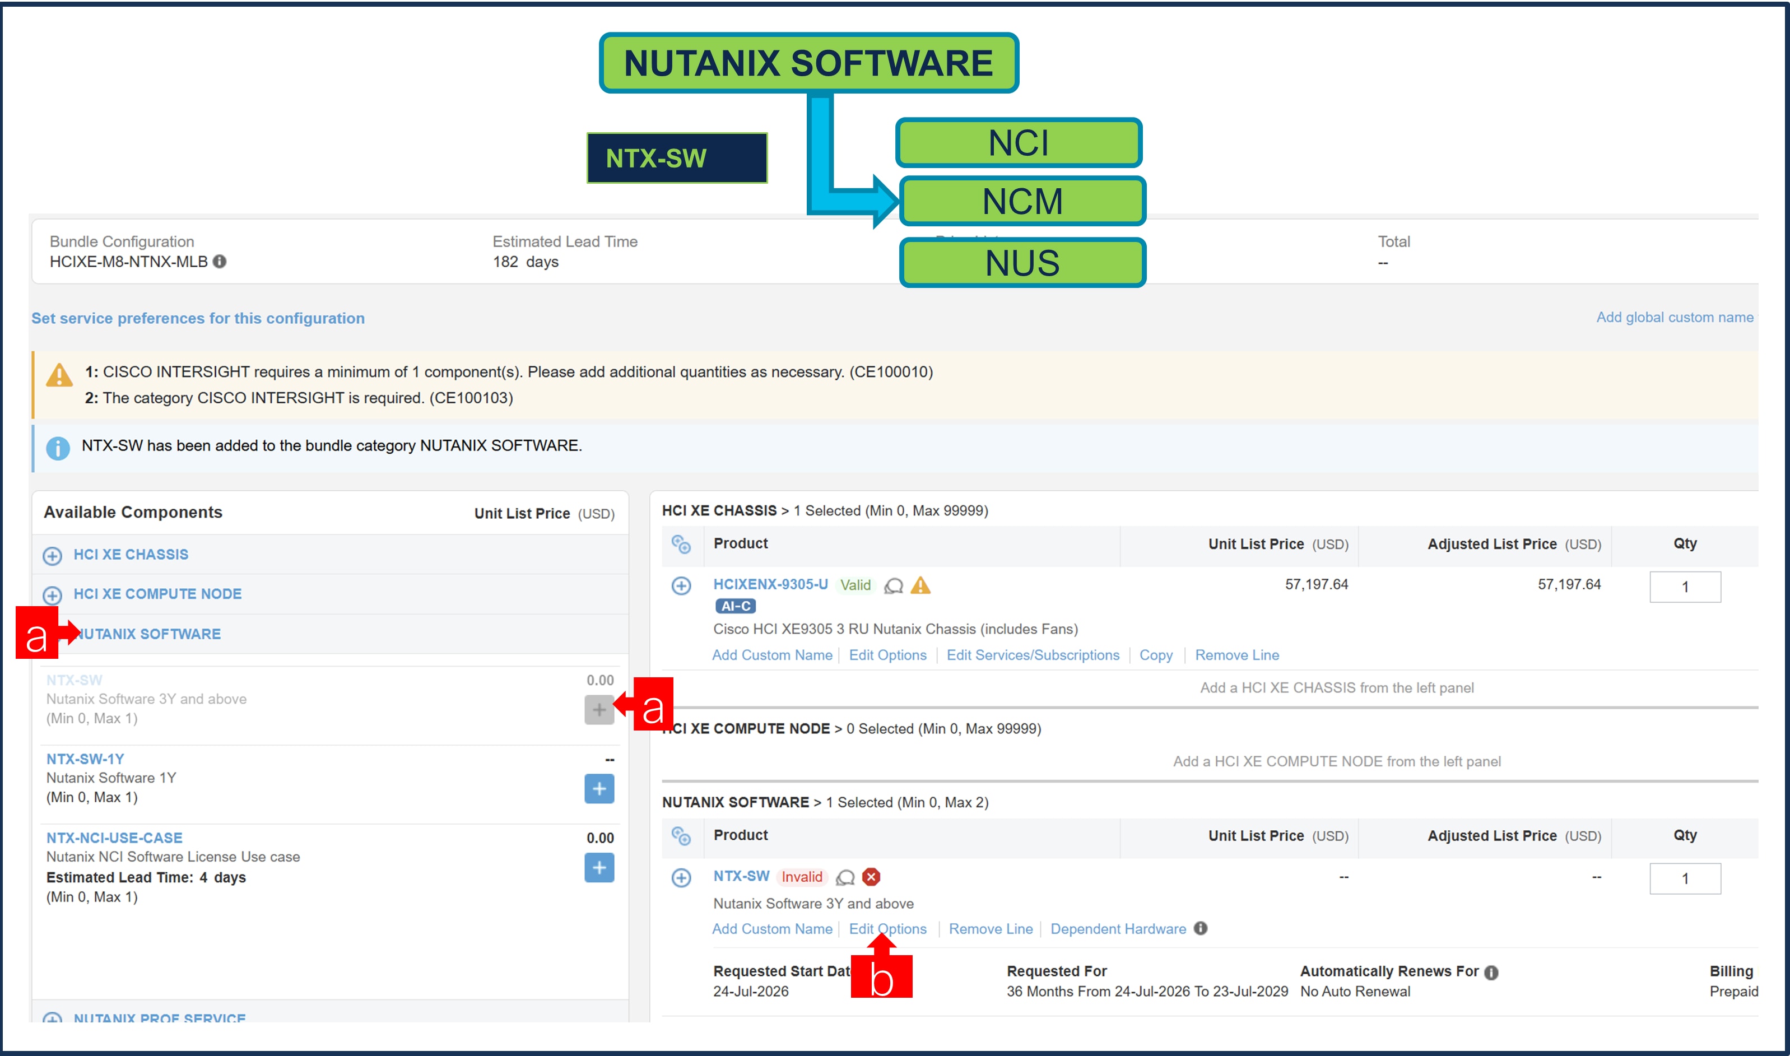Click the comment bubble icon on the HCIXENX-9305-U row

point(894,585)
